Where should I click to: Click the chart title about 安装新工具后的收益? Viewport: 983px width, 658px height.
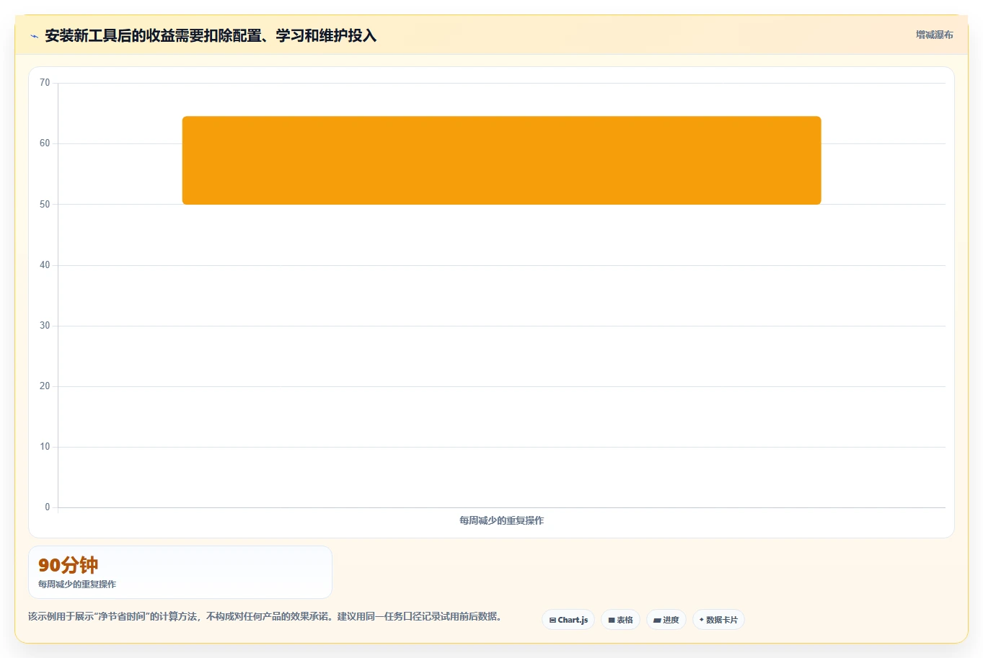[211, 35]
